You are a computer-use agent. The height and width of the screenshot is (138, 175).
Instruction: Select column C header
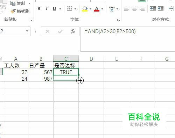point(66,59)
